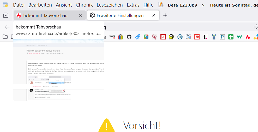This screenshot has height=132, width=258.
Task: Click 'Beta 123.0b9' version text
Action: 182,5
